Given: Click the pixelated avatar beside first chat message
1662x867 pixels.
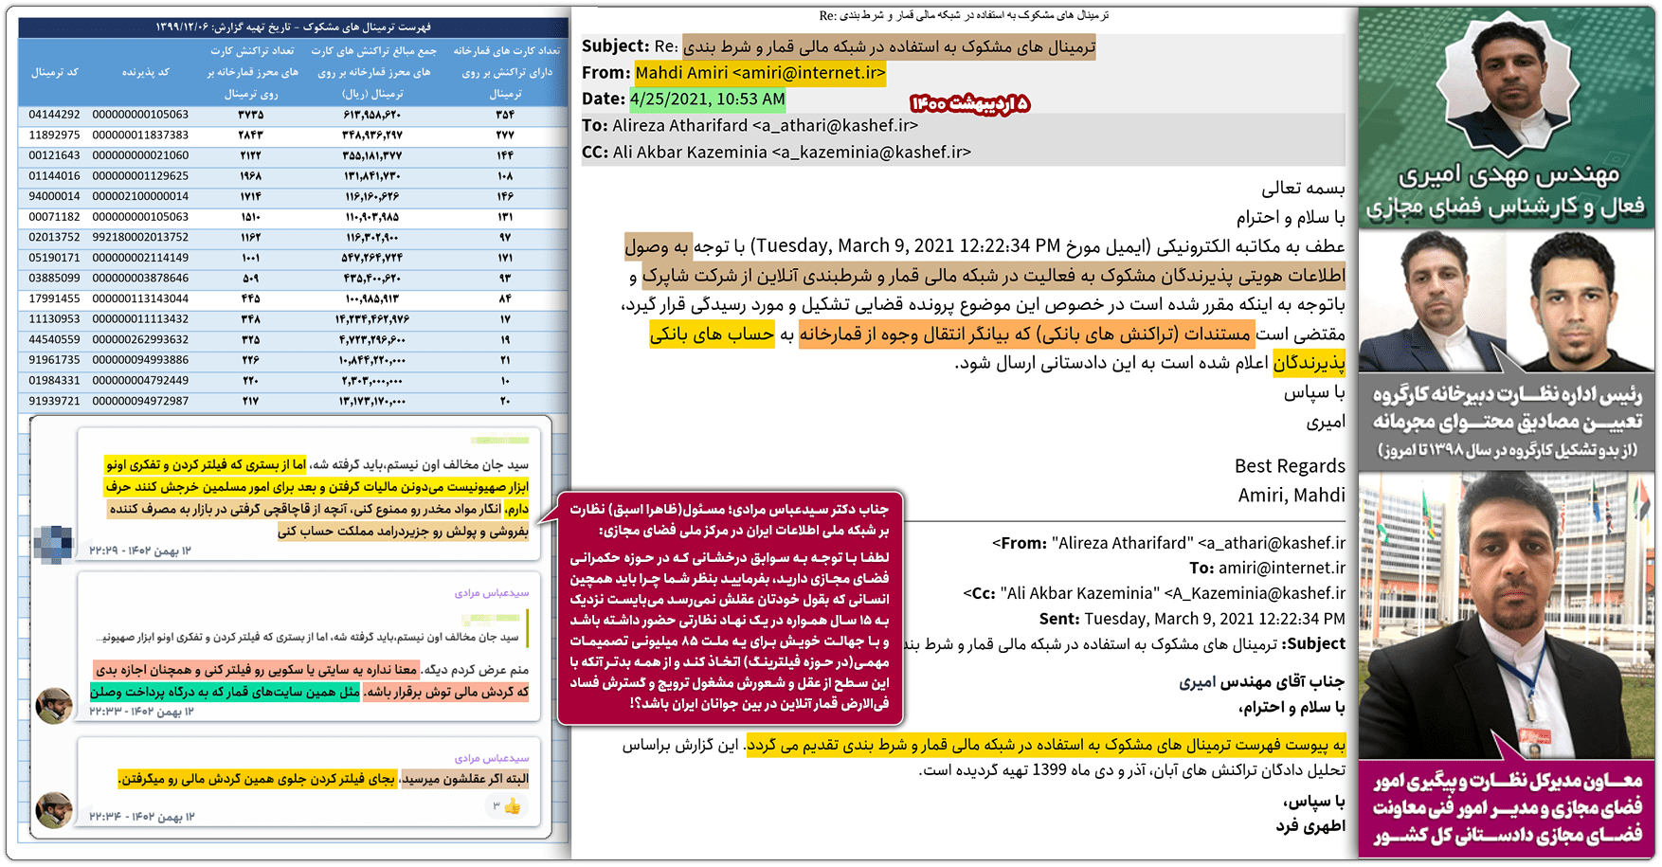Looking at the screenshot, I should (x=52, y=544).
